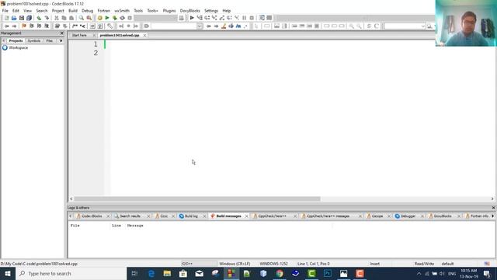Viewport: 497px width, 280px height.
Task: Click the Windows Start button
Action: (x=8, y=273)
